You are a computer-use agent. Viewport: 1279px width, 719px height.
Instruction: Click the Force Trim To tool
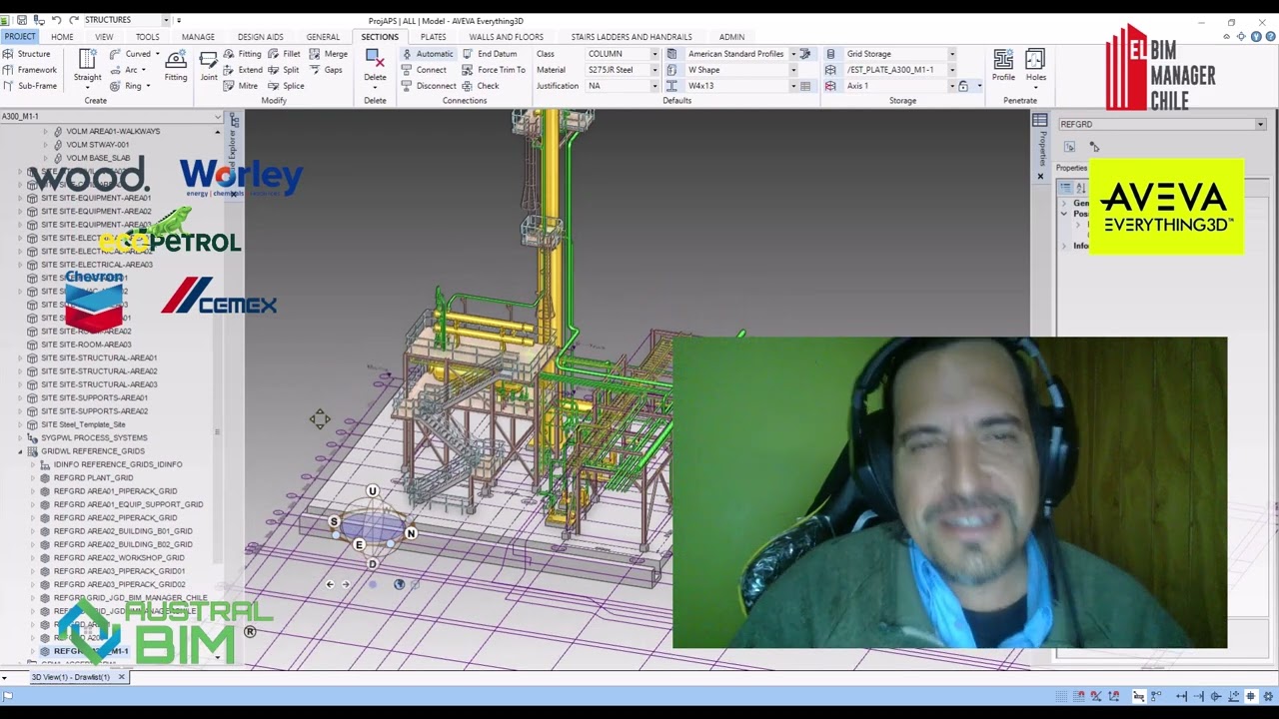494,70
